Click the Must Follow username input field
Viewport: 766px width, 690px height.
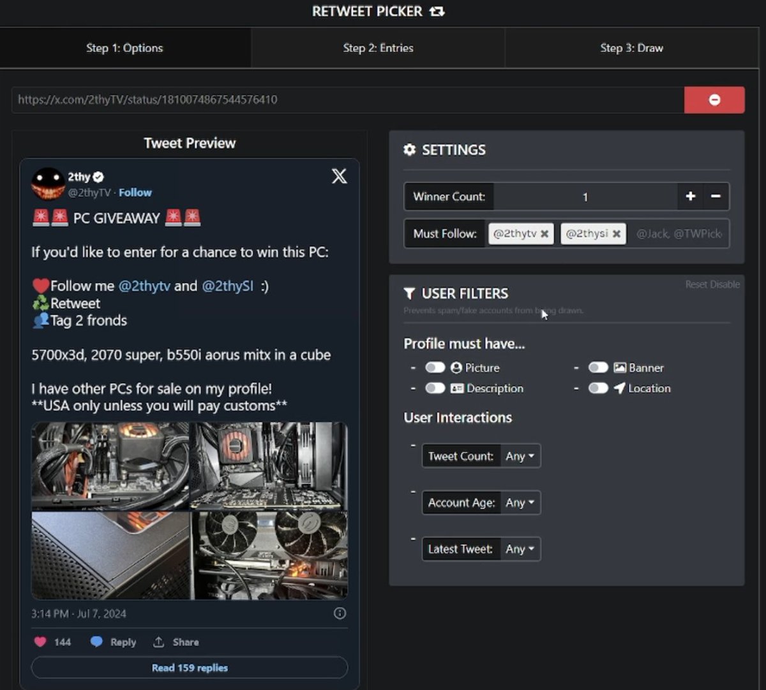coord(679,233)
